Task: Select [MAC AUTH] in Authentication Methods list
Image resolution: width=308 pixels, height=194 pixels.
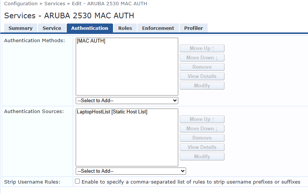Action: [91, 41]
